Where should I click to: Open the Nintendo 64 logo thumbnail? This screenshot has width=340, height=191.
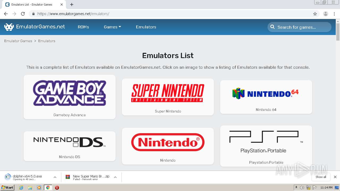[266, 94]
